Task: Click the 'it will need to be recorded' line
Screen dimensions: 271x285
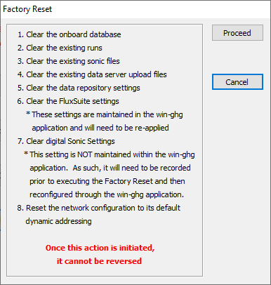Action: [110, 168]
